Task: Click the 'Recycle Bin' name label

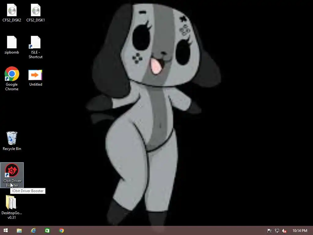Action: (12, 149)
